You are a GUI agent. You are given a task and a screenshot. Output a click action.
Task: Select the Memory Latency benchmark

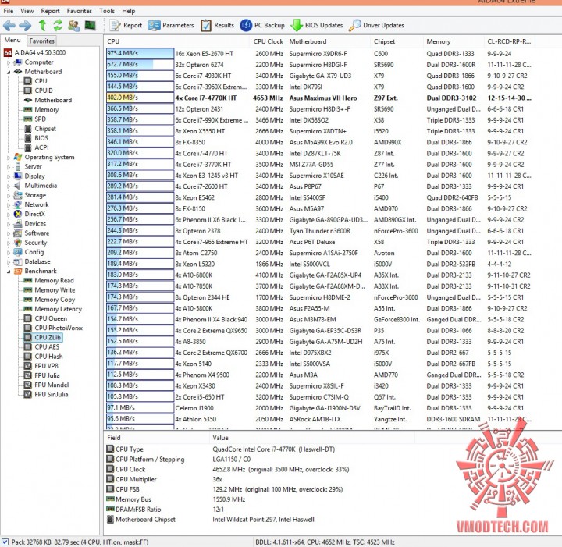53,309
